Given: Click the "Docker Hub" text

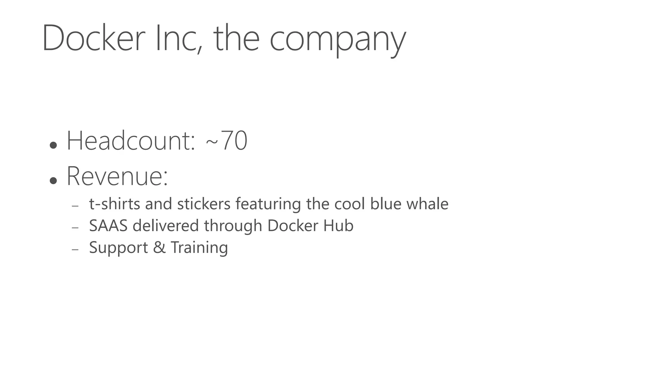Looking at the screenshot, I should click(x=310, y=226).
